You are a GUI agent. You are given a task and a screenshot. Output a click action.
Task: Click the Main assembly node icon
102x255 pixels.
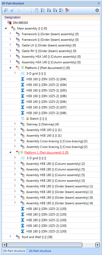click(13, 28)
